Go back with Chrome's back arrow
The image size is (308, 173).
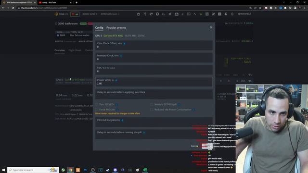click(3, 8)
